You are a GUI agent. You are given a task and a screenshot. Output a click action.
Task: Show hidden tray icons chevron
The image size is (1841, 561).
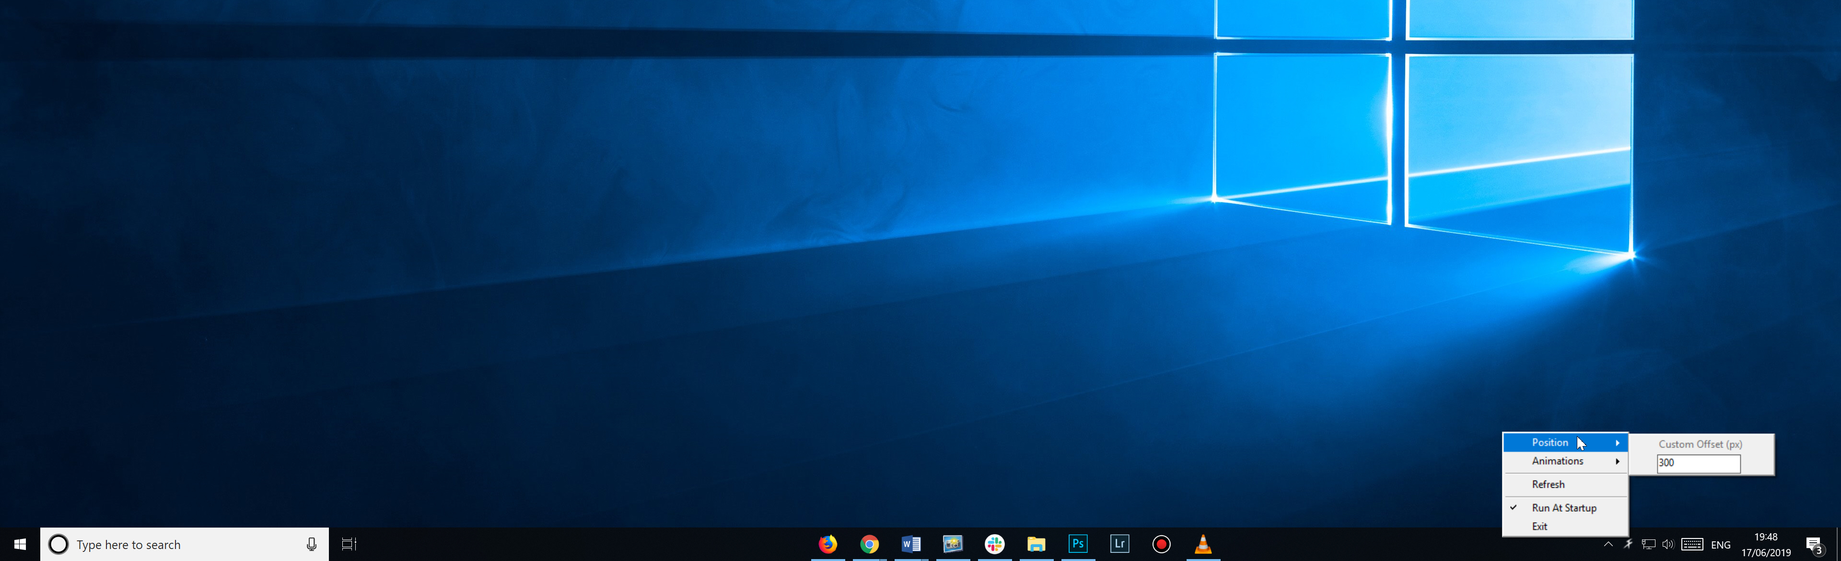pyautogui.click(x=1608, y=544)
